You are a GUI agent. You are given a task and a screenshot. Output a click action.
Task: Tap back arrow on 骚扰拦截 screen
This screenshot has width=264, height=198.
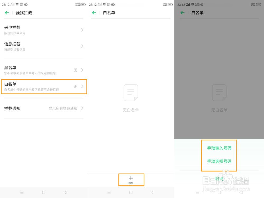coord(7,13)
